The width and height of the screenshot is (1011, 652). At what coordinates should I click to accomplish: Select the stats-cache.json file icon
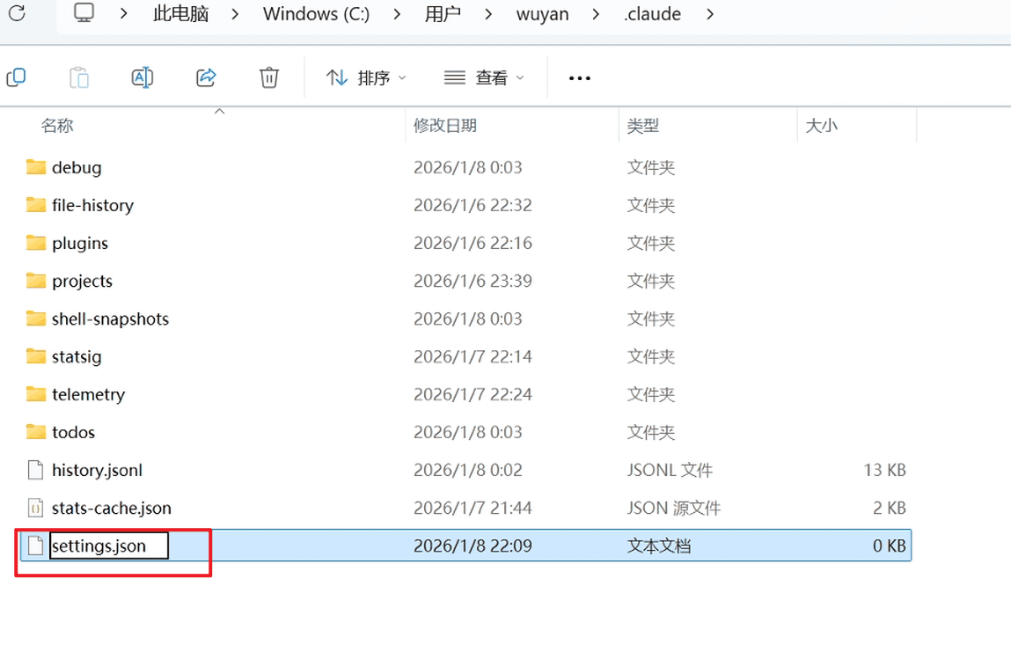click(35, 509)
